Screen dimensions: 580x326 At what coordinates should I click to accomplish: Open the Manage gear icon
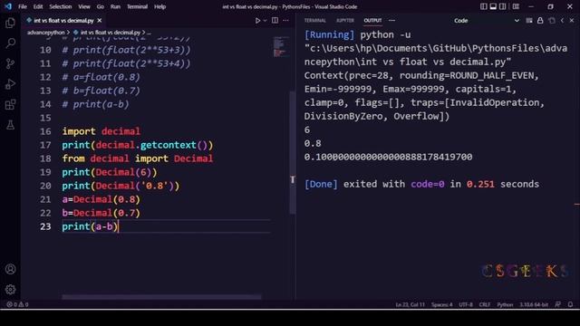tap(10, 290)
